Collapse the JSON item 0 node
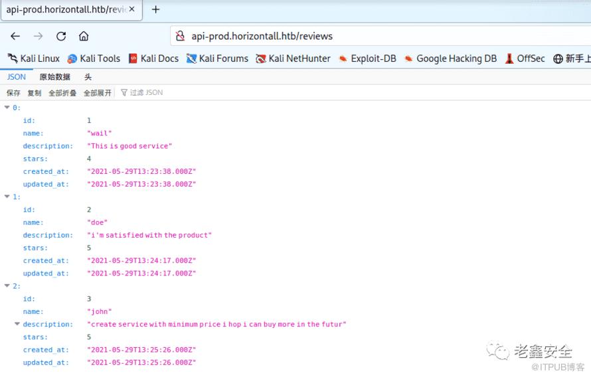This screenshot has height=377, width=591. click(7, 108)
